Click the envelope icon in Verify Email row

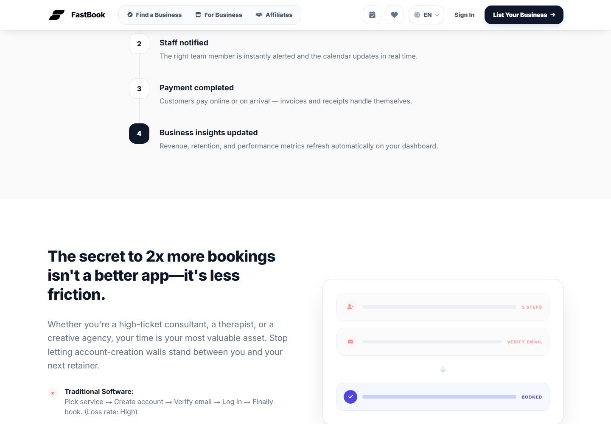click(350, 341)
